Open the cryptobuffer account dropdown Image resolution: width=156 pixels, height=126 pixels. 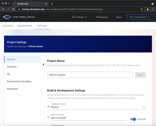(140, 17)
